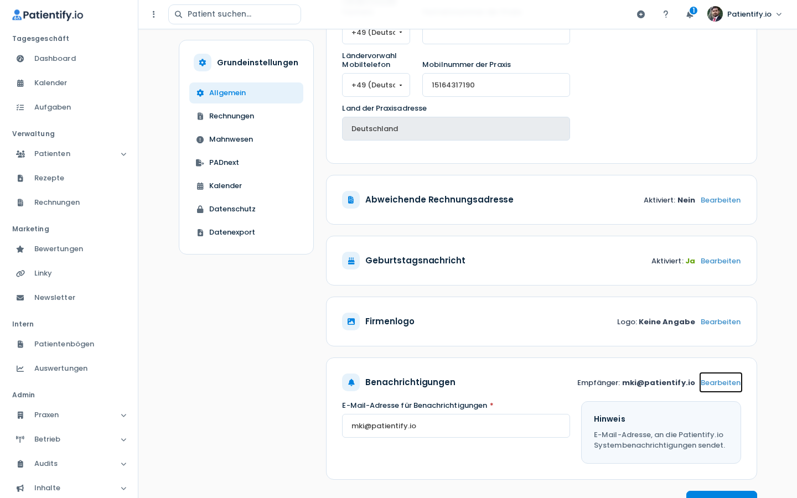Image resolution: width=797 pixels, height=498 pixels.
Task: Click the Linky link icon
Action: 20,273
